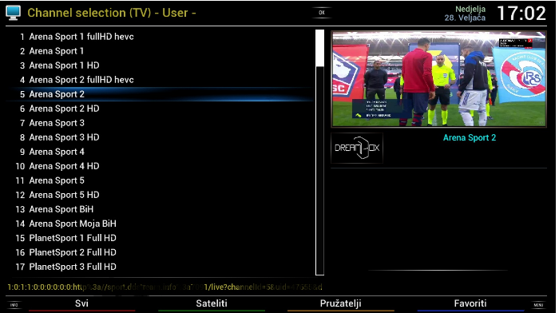
Task: Select highlighted channel 5 Arena Sport 2
Action: [160, 94]
